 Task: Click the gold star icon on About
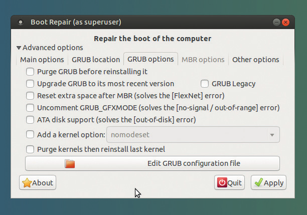[27, 183]
